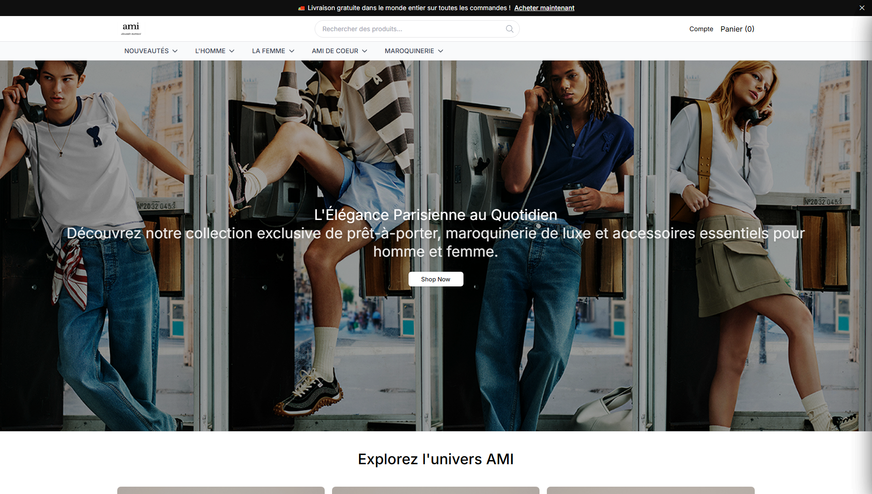Click the Shop Now button

coord(436,279)
